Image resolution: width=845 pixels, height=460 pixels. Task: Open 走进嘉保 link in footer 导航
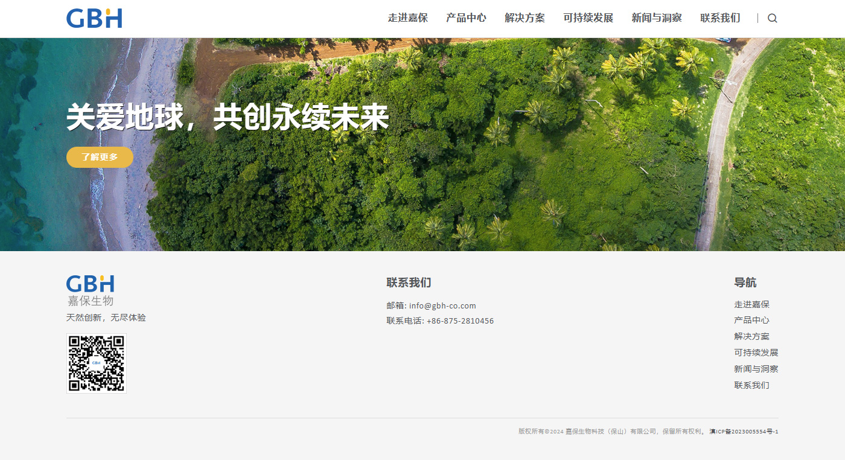(x=751, y=305)
